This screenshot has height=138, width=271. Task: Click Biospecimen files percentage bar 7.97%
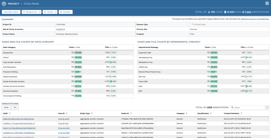point(113,53)
